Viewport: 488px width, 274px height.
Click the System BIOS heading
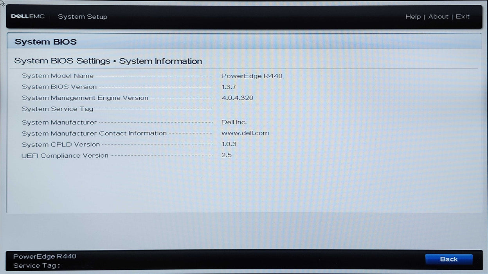pyautogui.click(x=46, y=42)
